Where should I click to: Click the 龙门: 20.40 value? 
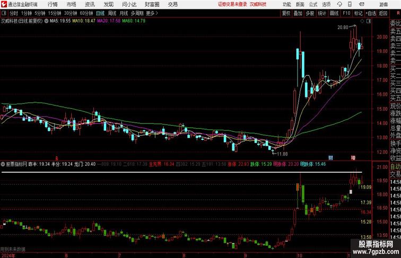point(85,164)
